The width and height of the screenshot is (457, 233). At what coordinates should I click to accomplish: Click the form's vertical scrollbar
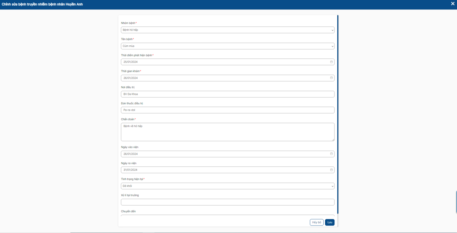[x=338, y=114]
